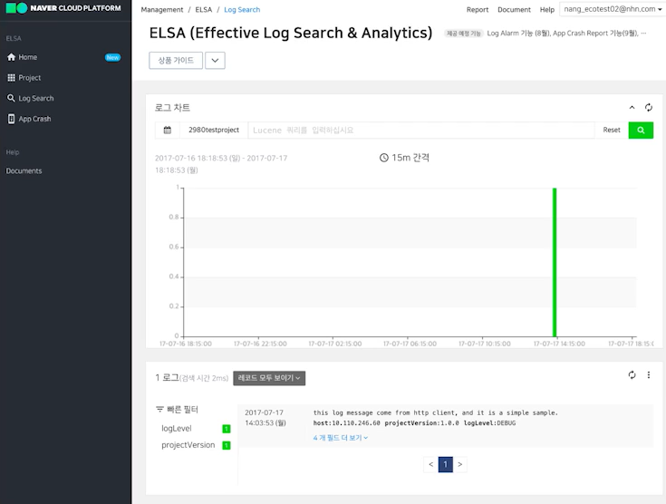Select page 1 in pagination

[x=445, y=464]
